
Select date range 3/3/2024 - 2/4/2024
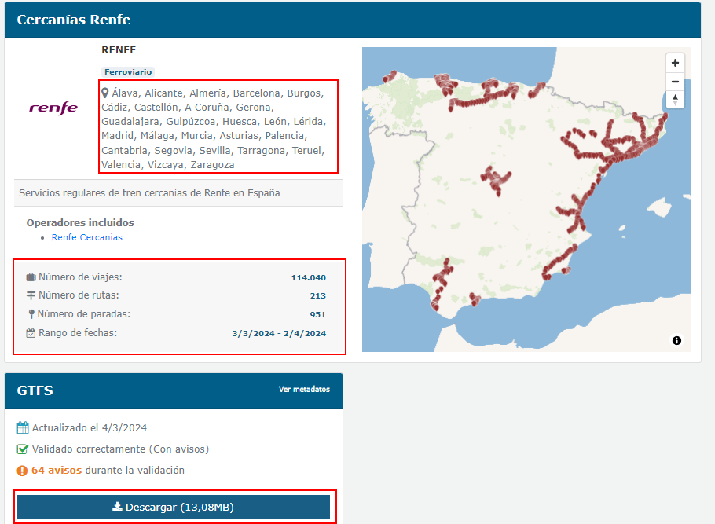[x=279, y=333]
